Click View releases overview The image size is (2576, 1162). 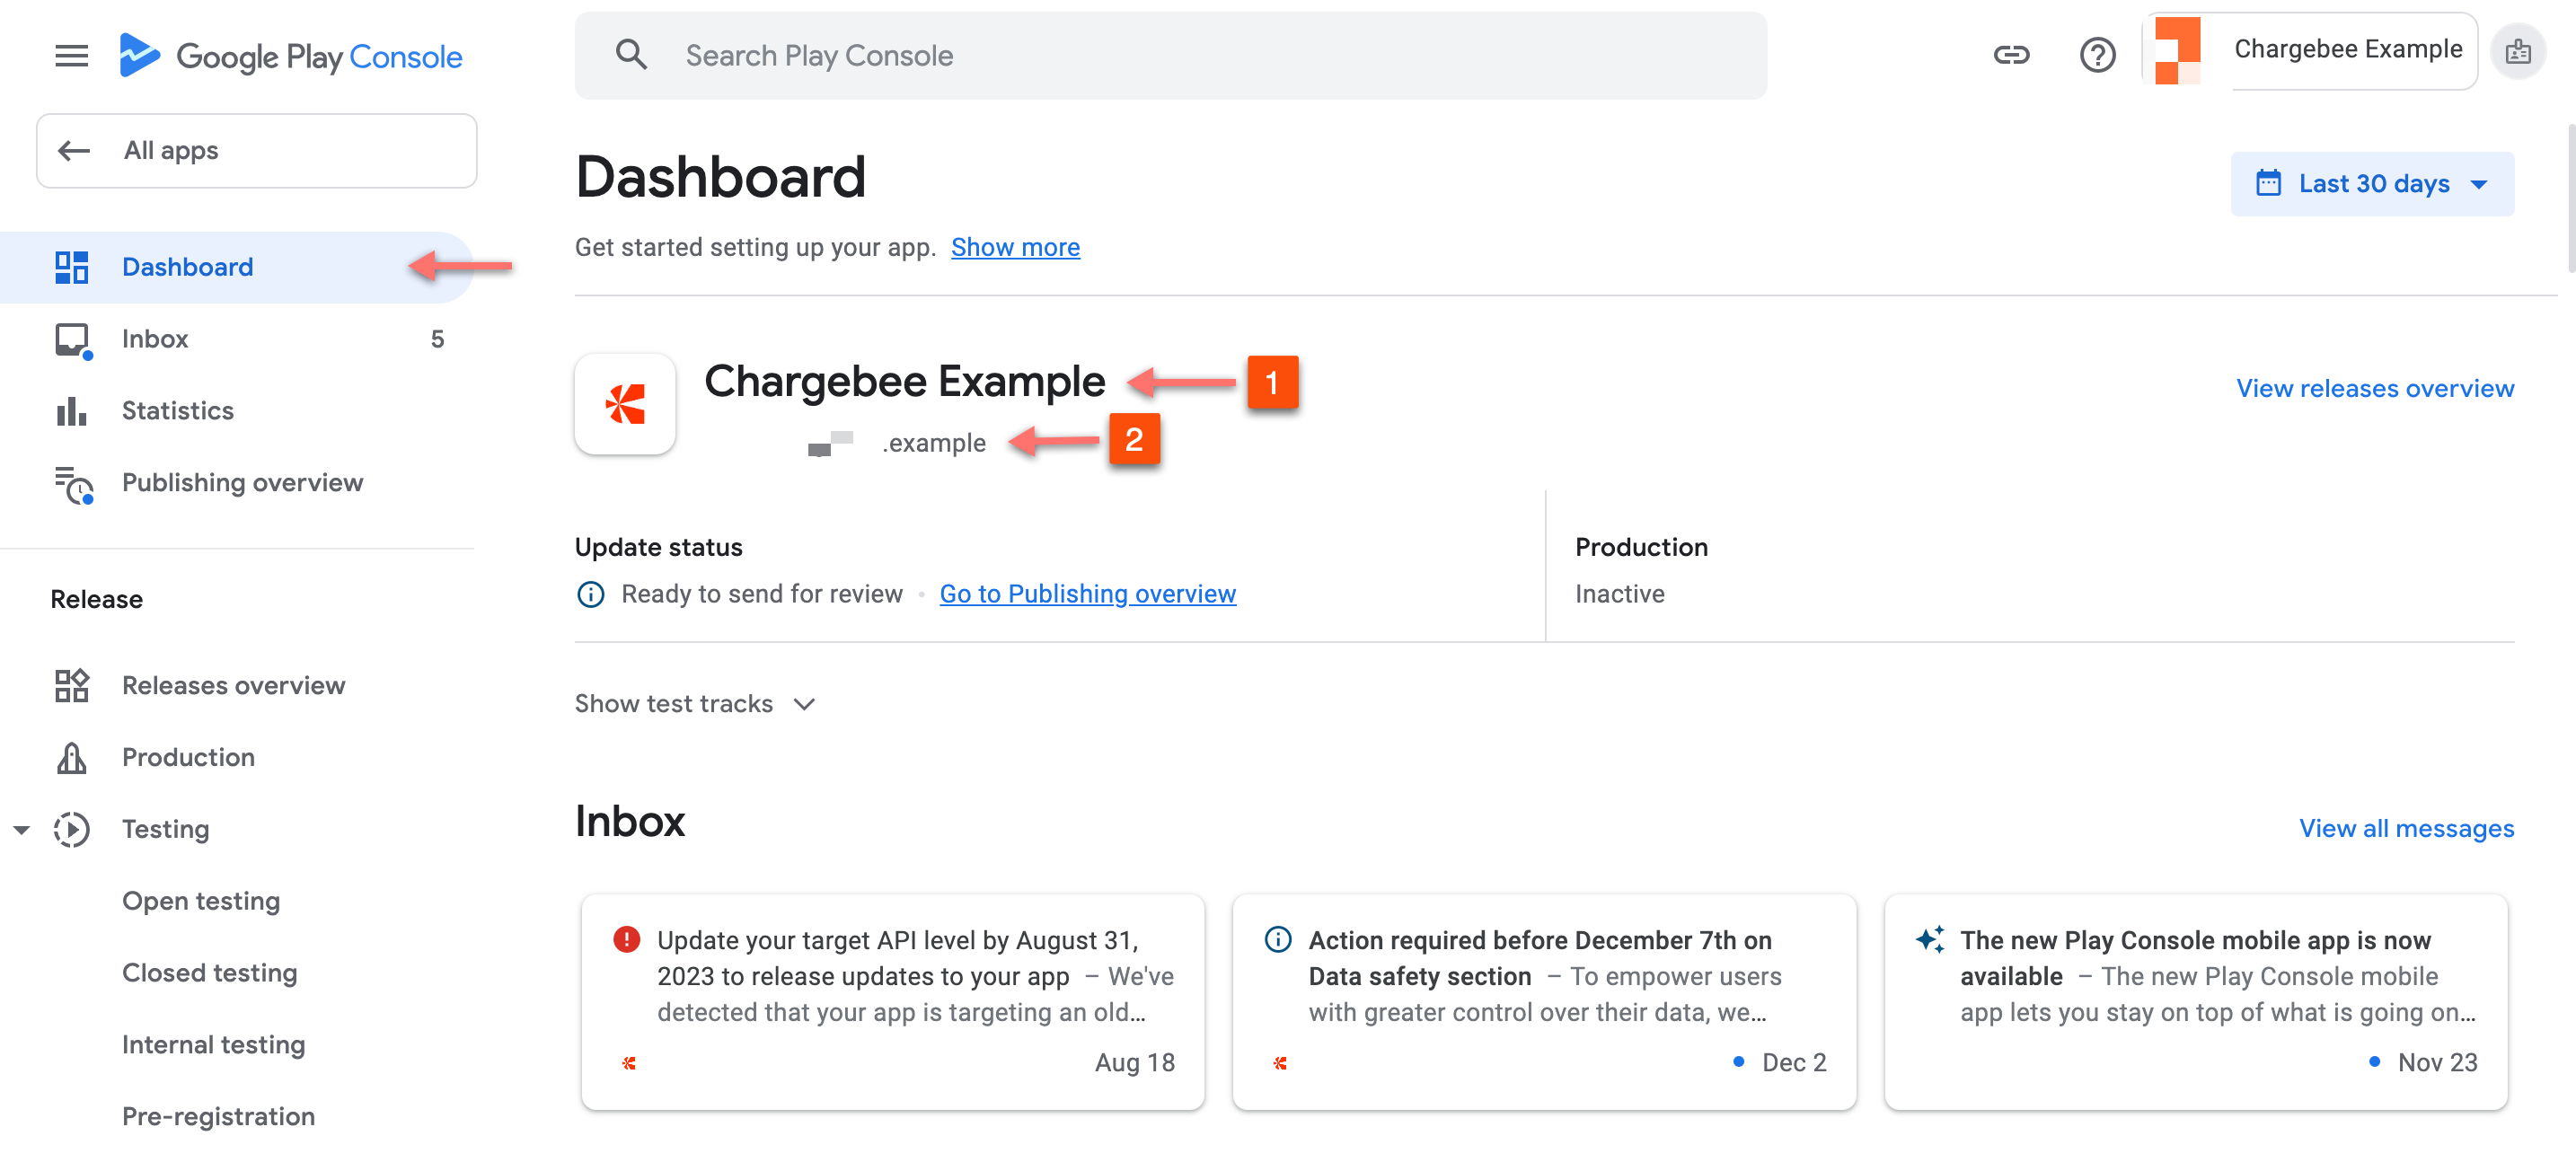[x=2374, y=388]
